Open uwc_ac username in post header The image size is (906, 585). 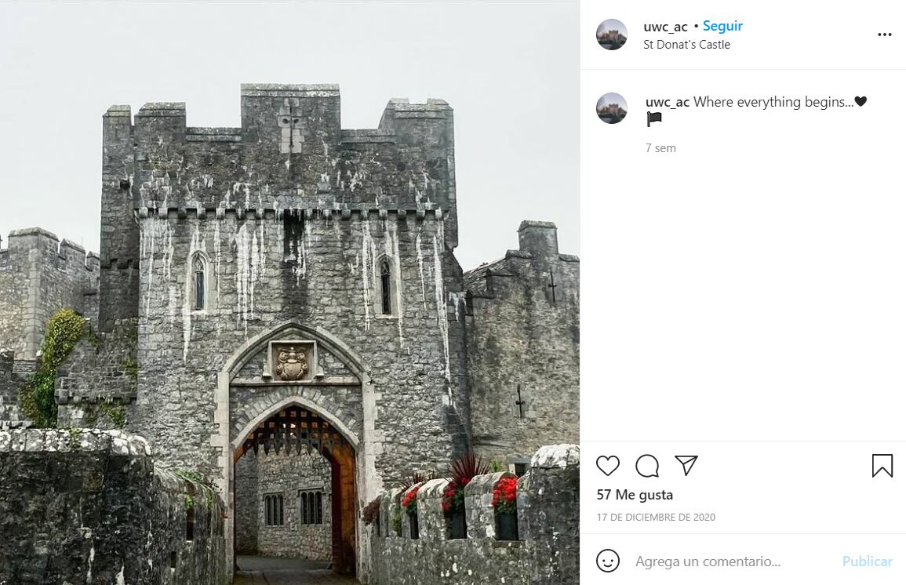click(665, 27)
